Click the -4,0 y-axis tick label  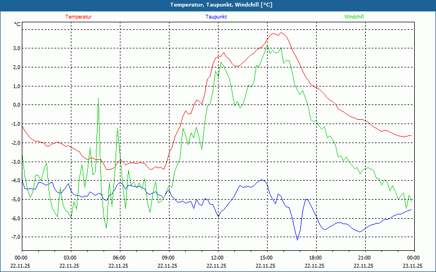tap(15, 181)
